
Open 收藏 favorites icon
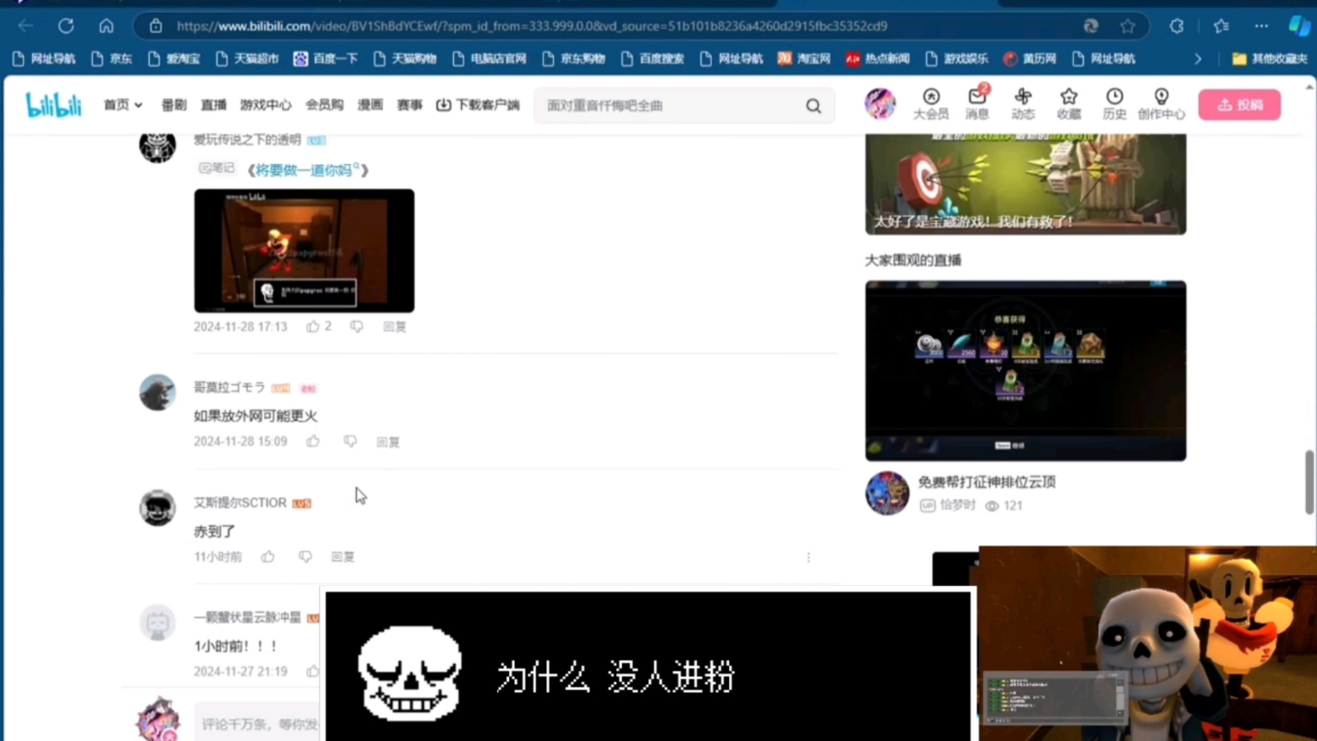[1069, 104]
